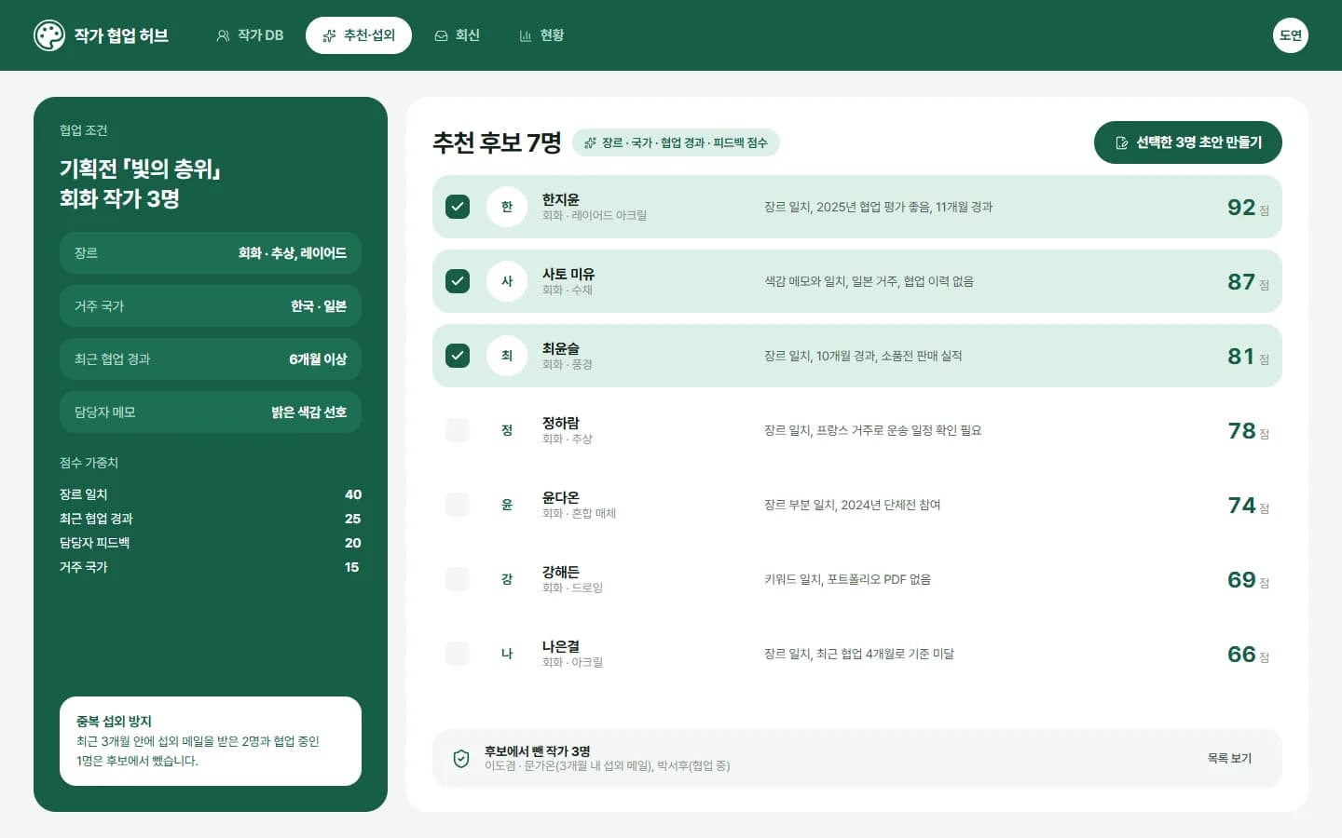Click the shield icon beside 후보에서 뺀 작가

pos(461,759)
